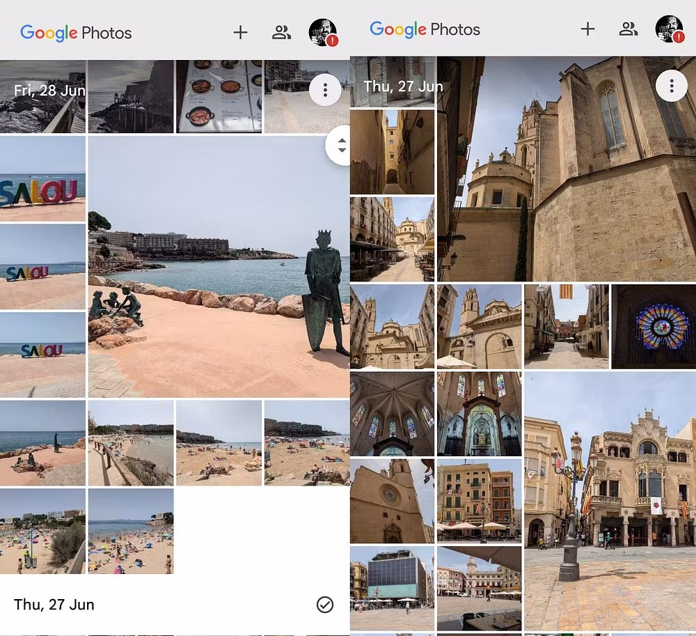Viewport: 696px width, 636px height.
Task: Open account profile avatar in right panel
Action: 669,29
